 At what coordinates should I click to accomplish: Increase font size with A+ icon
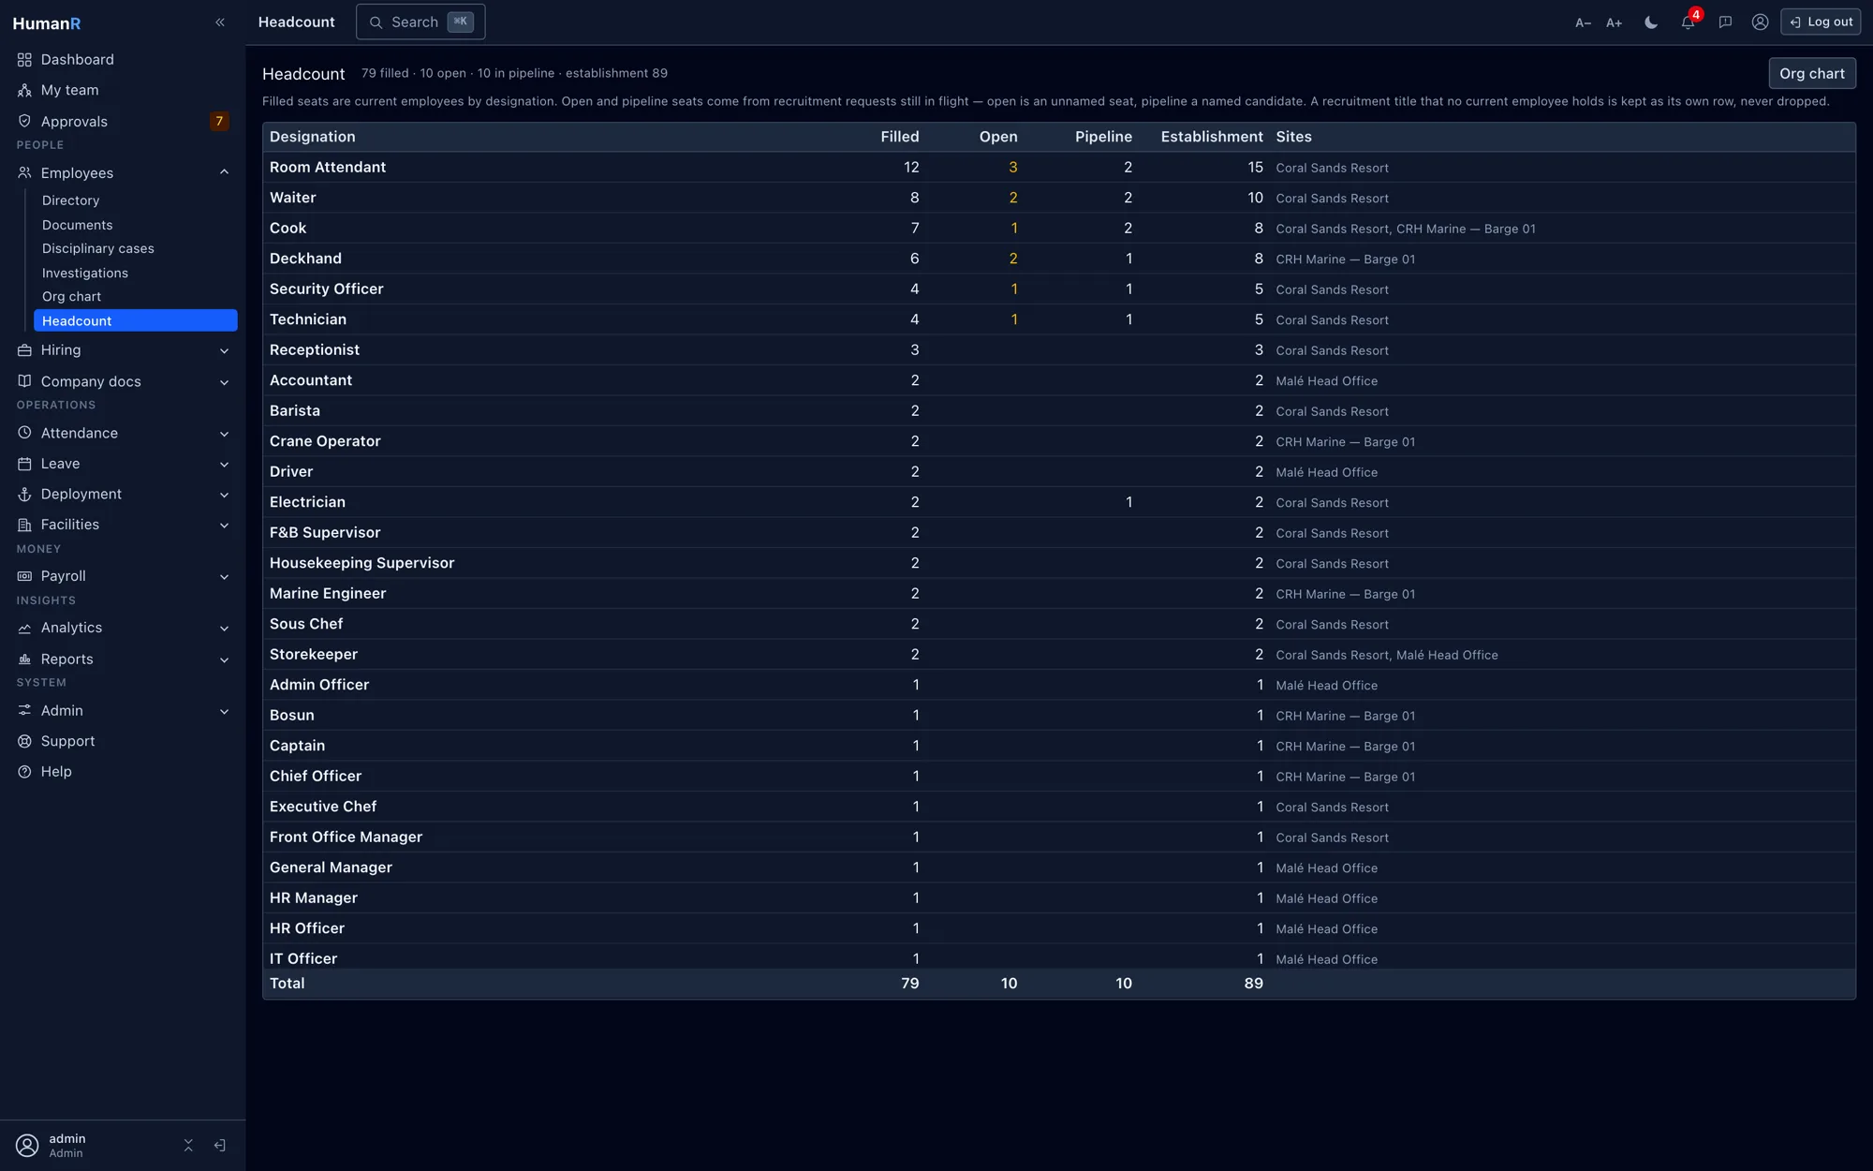point(1614,22)
